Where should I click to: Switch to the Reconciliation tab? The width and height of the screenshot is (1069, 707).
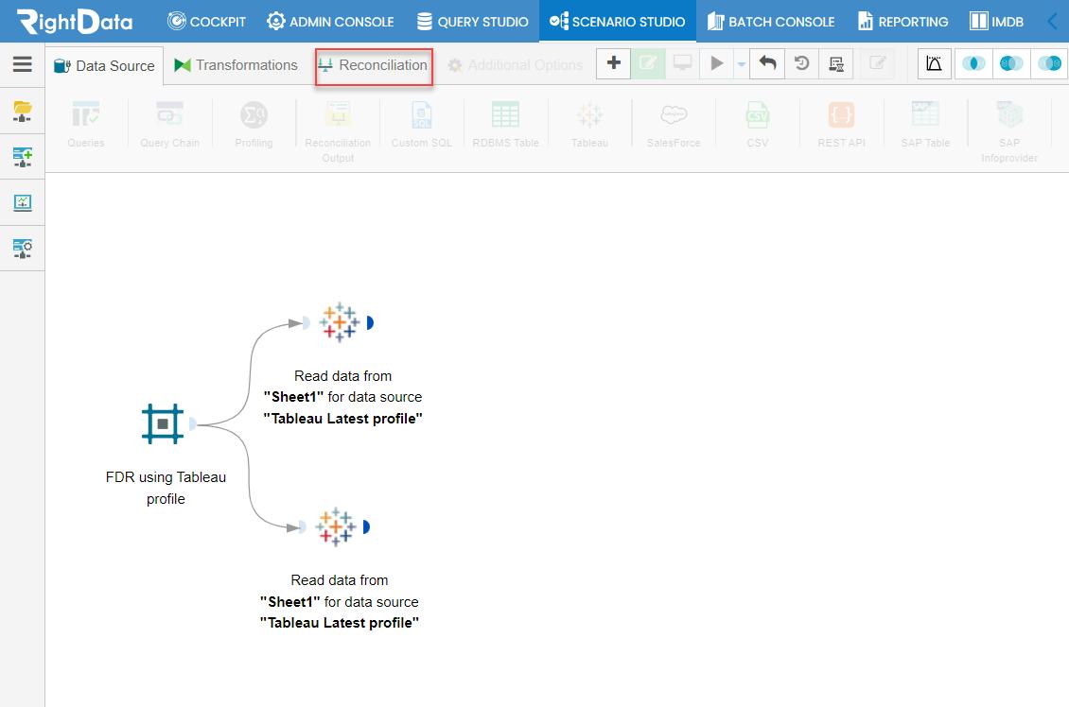(373, 65)
